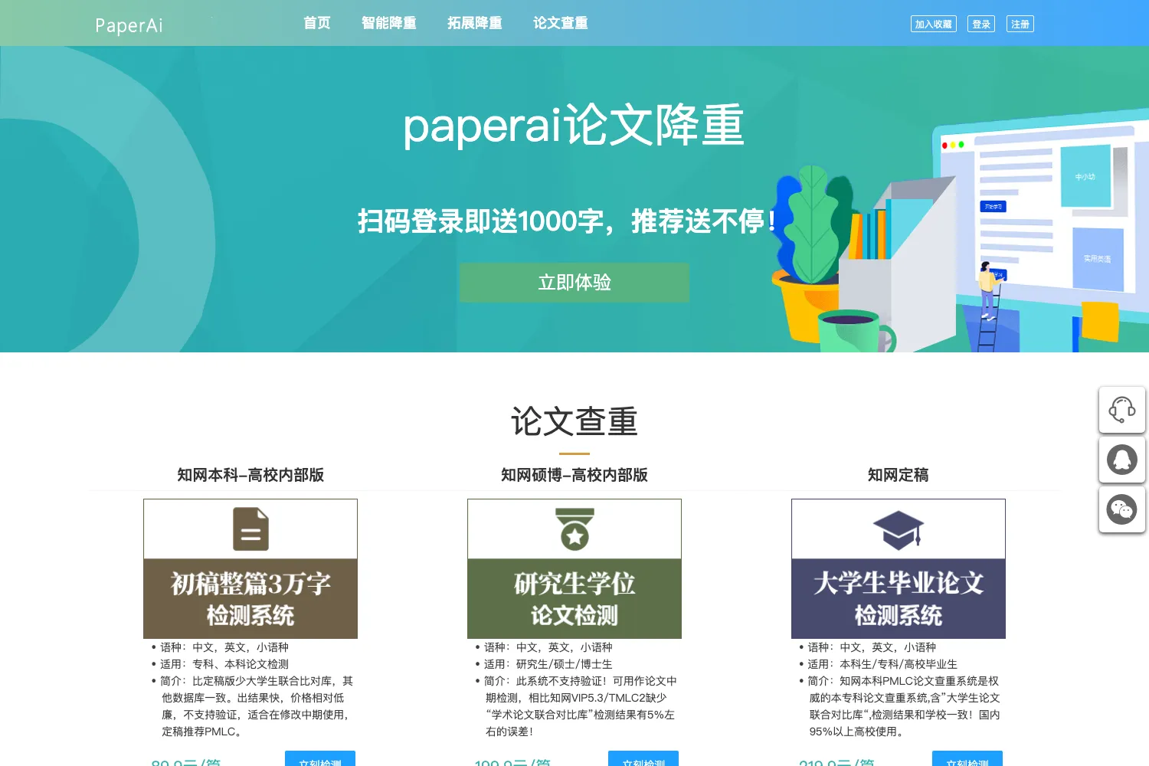The image size is (1149, 766).
Task: Click the medal icon in 知网硕博 card
Action: [x=574, y=529]
